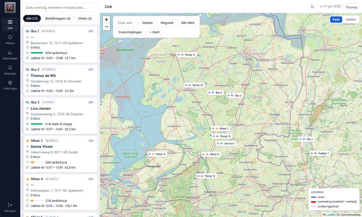Click driver name Lisa Jansen
This screenshot has height=217, width=362.
pos(41,108)
